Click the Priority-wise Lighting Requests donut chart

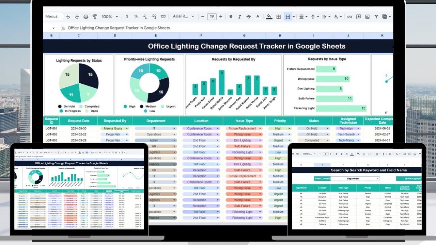[149, 83]
